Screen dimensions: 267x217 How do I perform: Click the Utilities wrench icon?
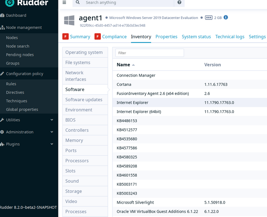click(2, 120)
